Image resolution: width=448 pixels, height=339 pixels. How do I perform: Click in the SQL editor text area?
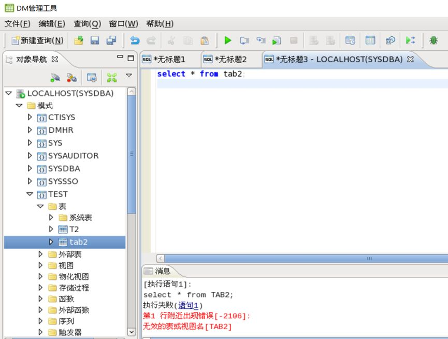tap(301, 160)
